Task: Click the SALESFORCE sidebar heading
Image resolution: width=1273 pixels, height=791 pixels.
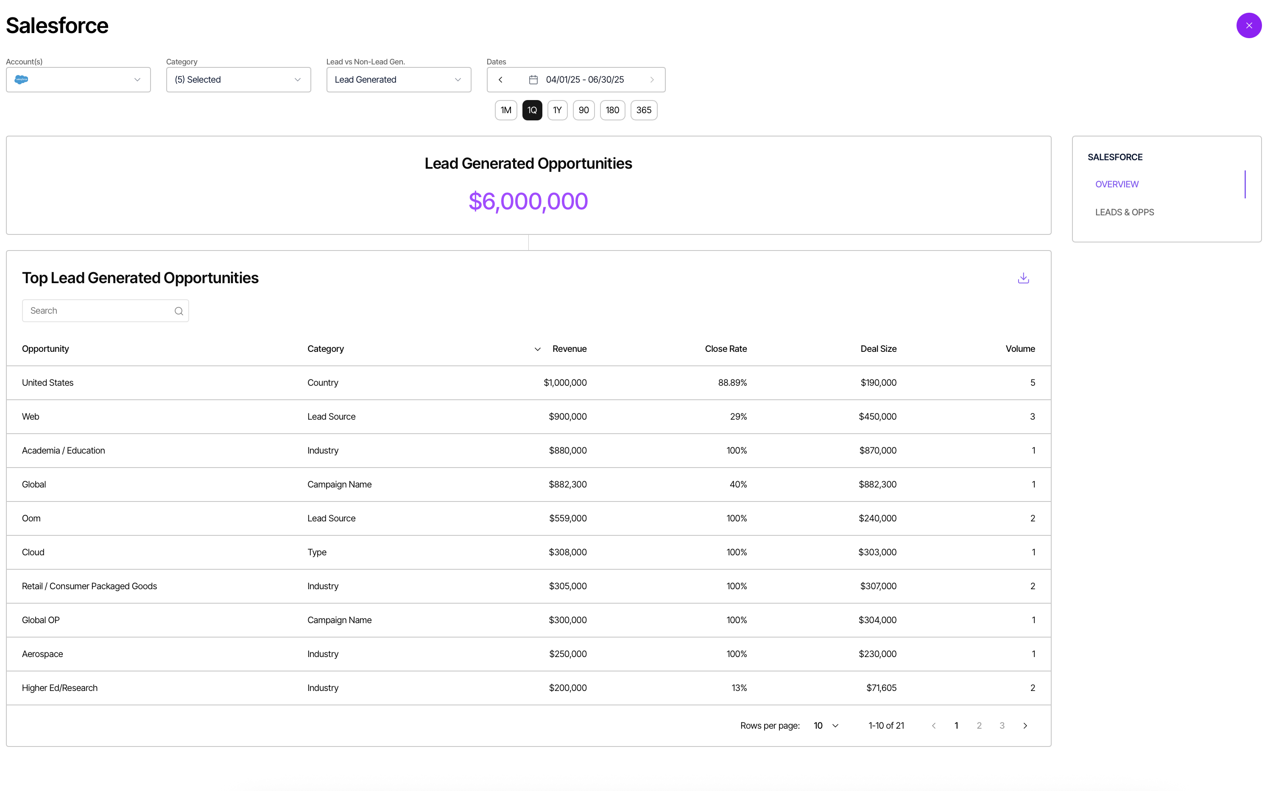Action: [1114, 157]
